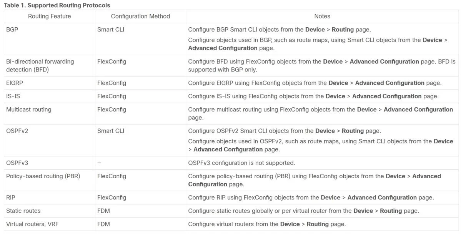Click the Table 1 Supported Routing Protocols title
The image size is (461, 234).
tap(57, 5)
